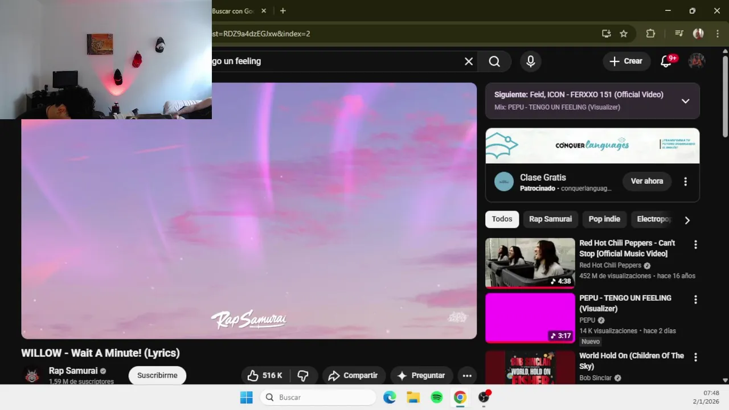
Task: Select the Pop indie filter chip
Action: point(604,219)
